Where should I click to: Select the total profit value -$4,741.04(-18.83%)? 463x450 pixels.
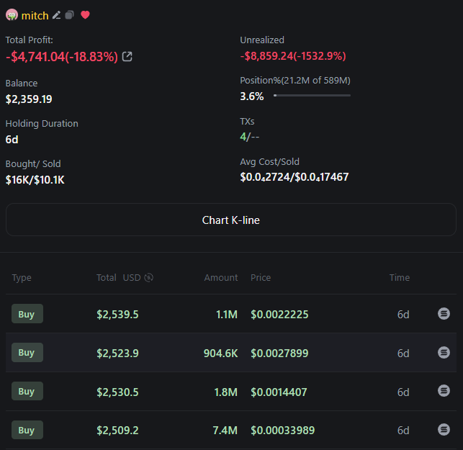(62, 56)
